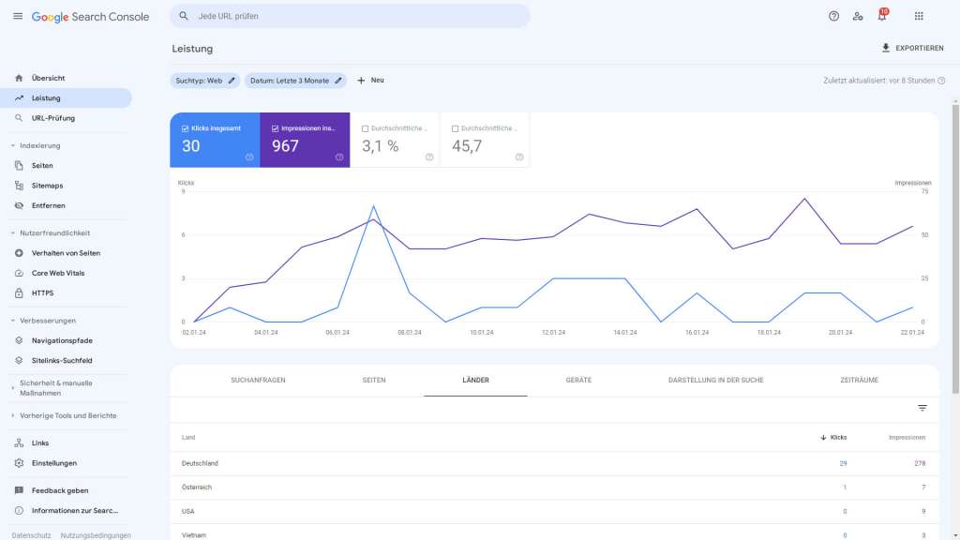The image size is (960, 540).
Task: Collapse the Nutzerfreundlichkeit section
Action: (x=11, y=232)
